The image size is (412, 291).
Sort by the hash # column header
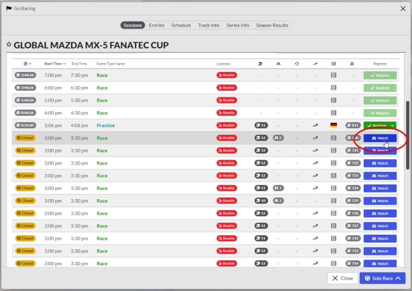352,64
